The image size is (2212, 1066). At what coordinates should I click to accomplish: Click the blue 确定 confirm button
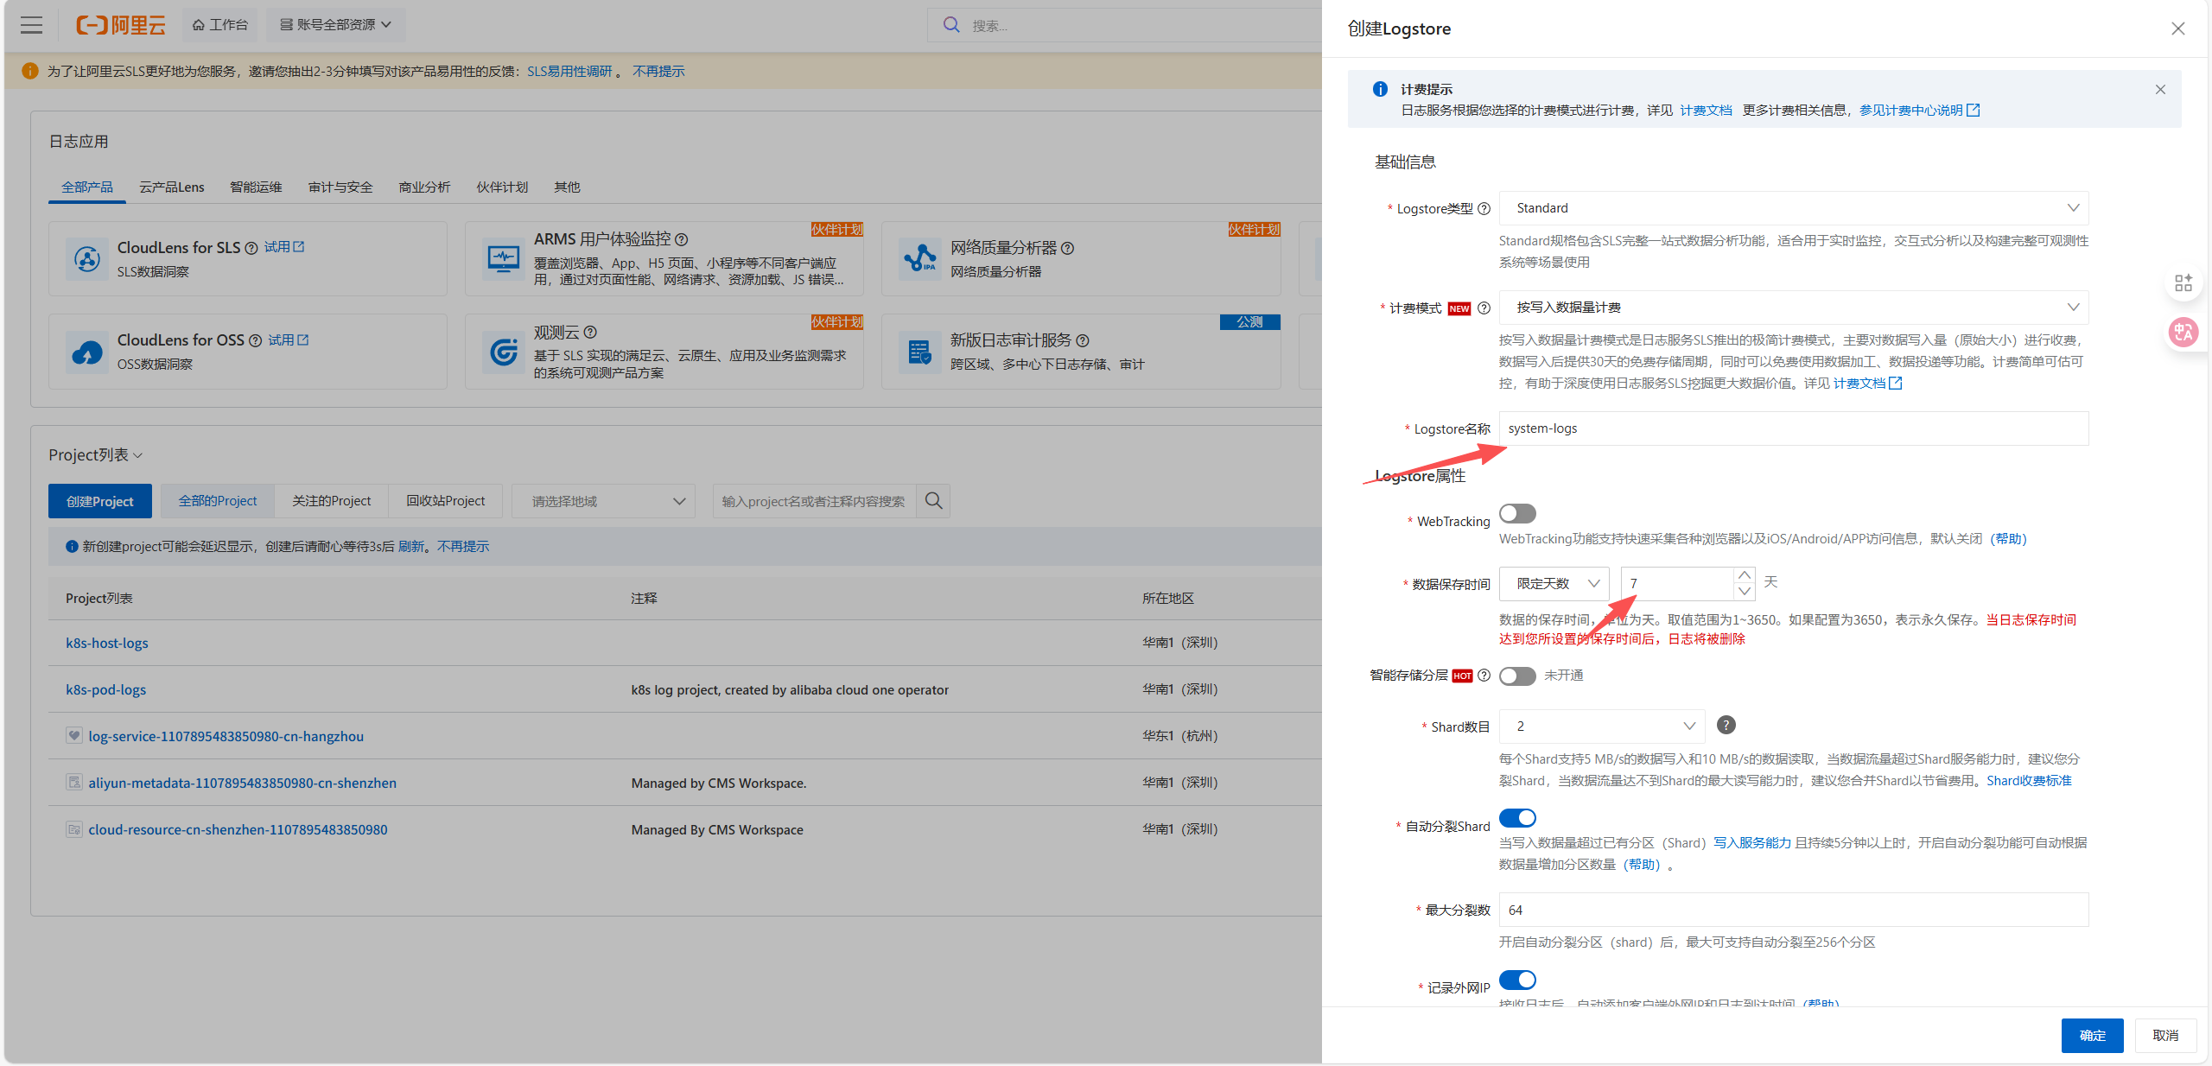coord(2091,1035)
